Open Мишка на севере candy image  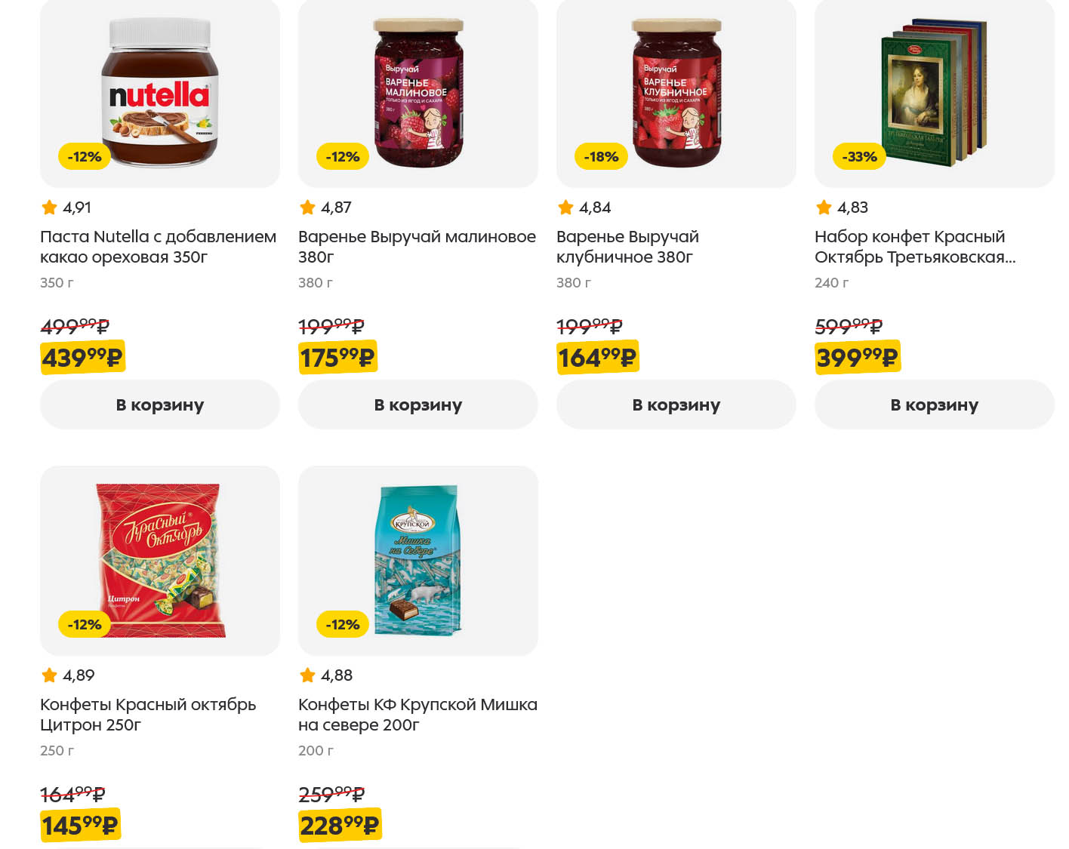[417, 558]
